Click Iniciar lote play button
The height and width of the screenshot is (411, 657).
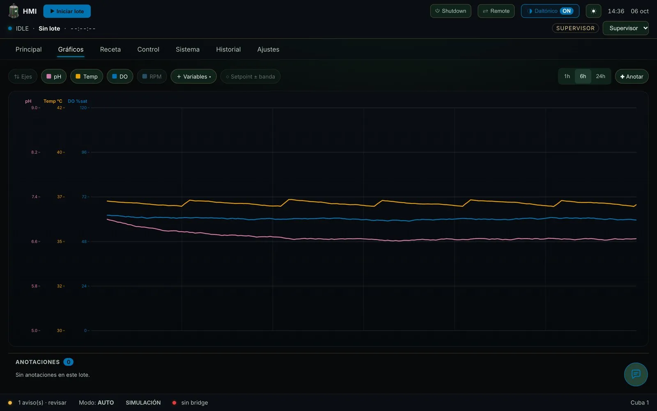pos(67,11)
